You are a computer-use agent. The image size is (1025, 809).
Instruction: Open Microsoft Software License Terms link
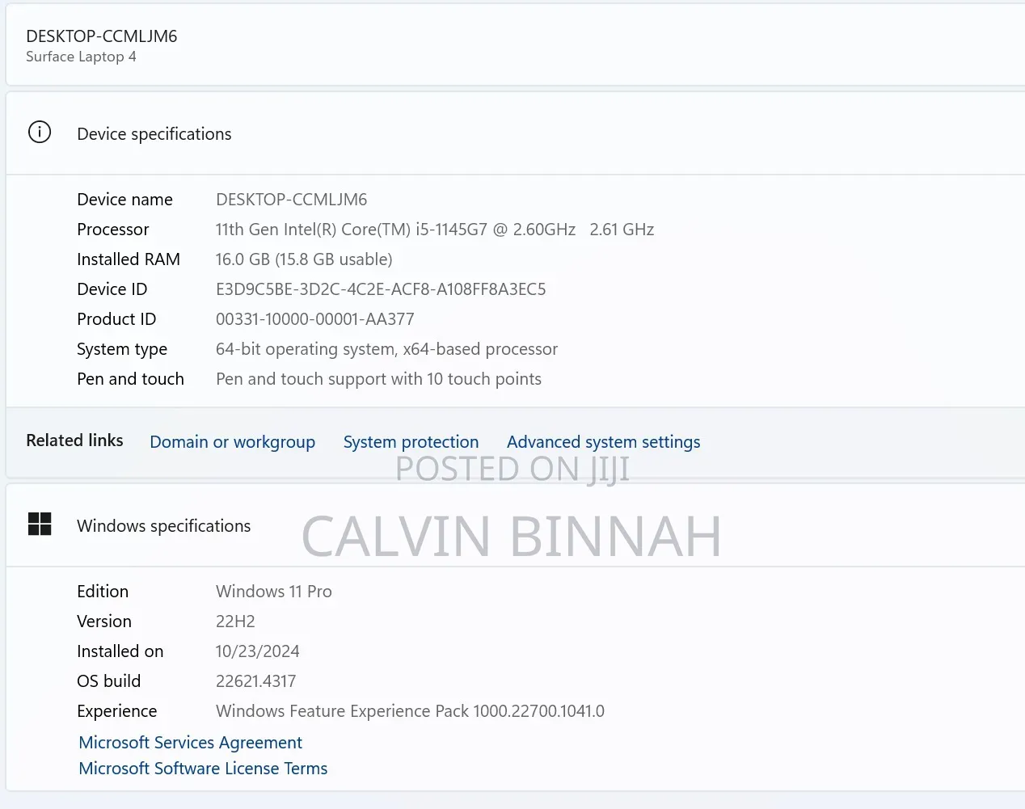(x=203, y=769)
